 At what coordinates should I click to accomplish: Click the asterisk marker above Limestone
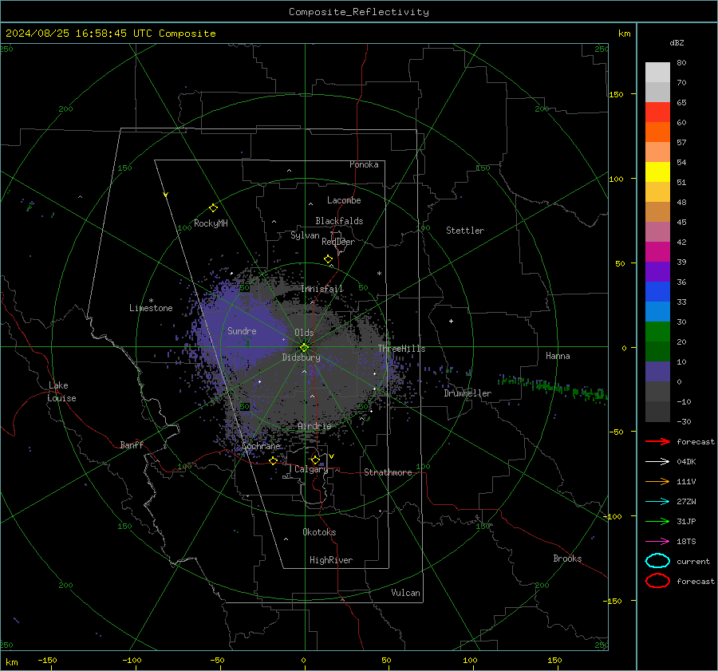[x=151, y=301]
